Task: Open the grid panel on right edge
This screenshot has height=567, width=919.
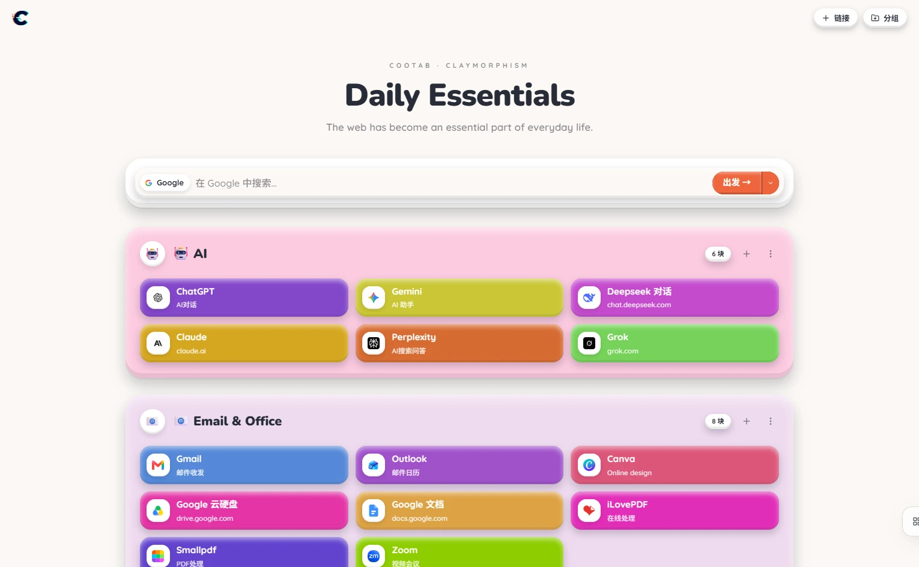Action: 913,521
